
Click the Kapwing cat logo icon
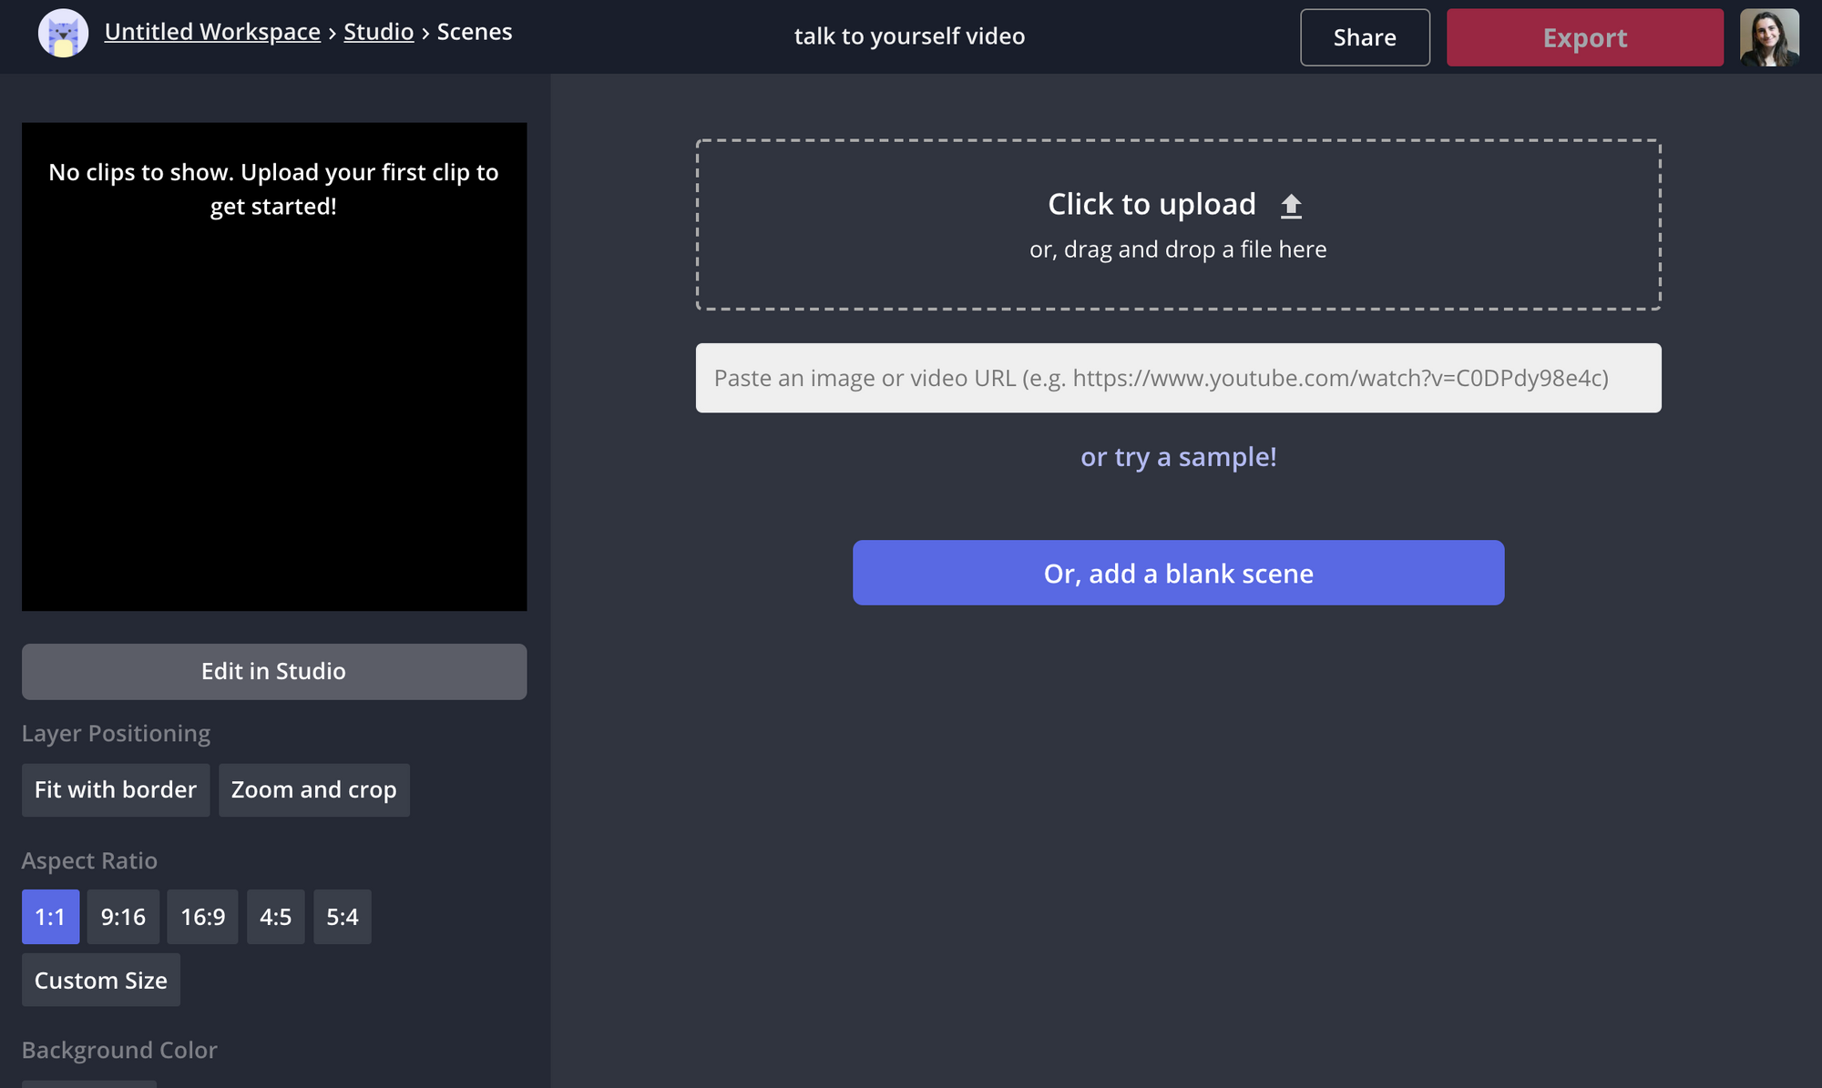63,34
